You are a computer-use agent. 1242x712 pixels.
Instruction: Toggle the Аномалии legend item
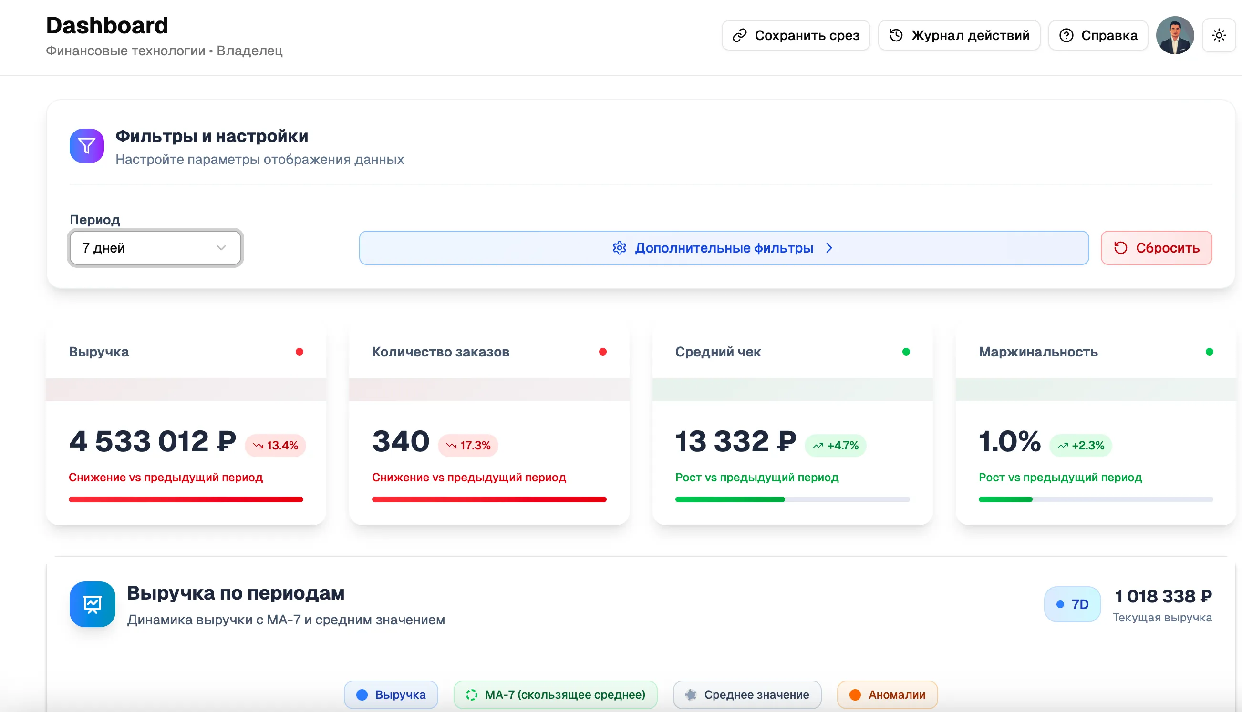click(887, 694)
